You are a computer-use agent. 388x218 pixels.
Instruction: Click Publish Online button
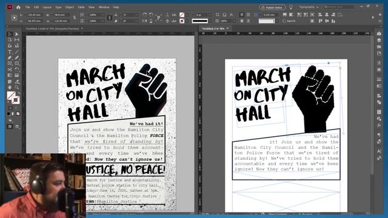click(x=272, y=7)
